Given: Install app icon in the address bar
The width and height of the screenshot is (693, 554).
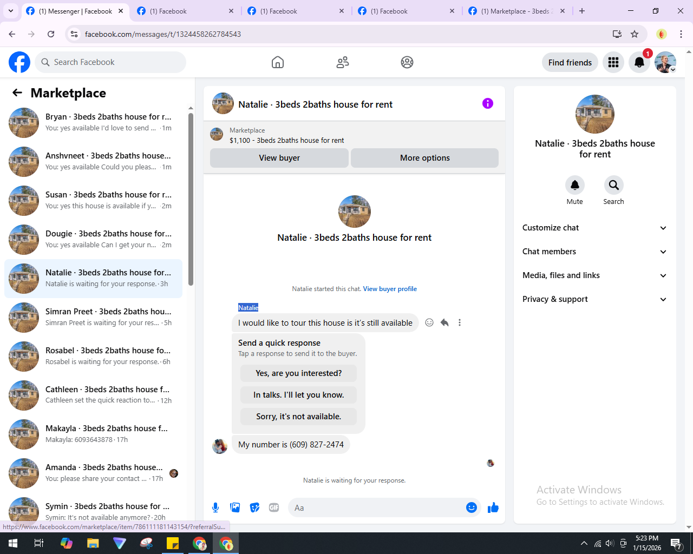Looking at the screenshot, I should pyautogui.click(x=617, y=34).
